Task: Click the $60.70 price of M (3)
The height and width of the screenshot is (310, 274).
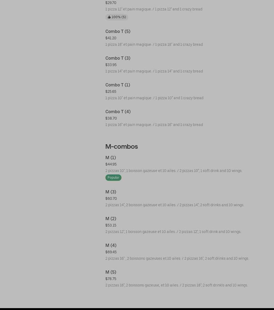Action: [111, 198]
